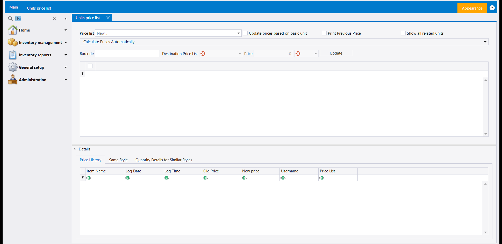502x244 pixels.
Task: Switch to the Same Style tab
Action: 118,160
